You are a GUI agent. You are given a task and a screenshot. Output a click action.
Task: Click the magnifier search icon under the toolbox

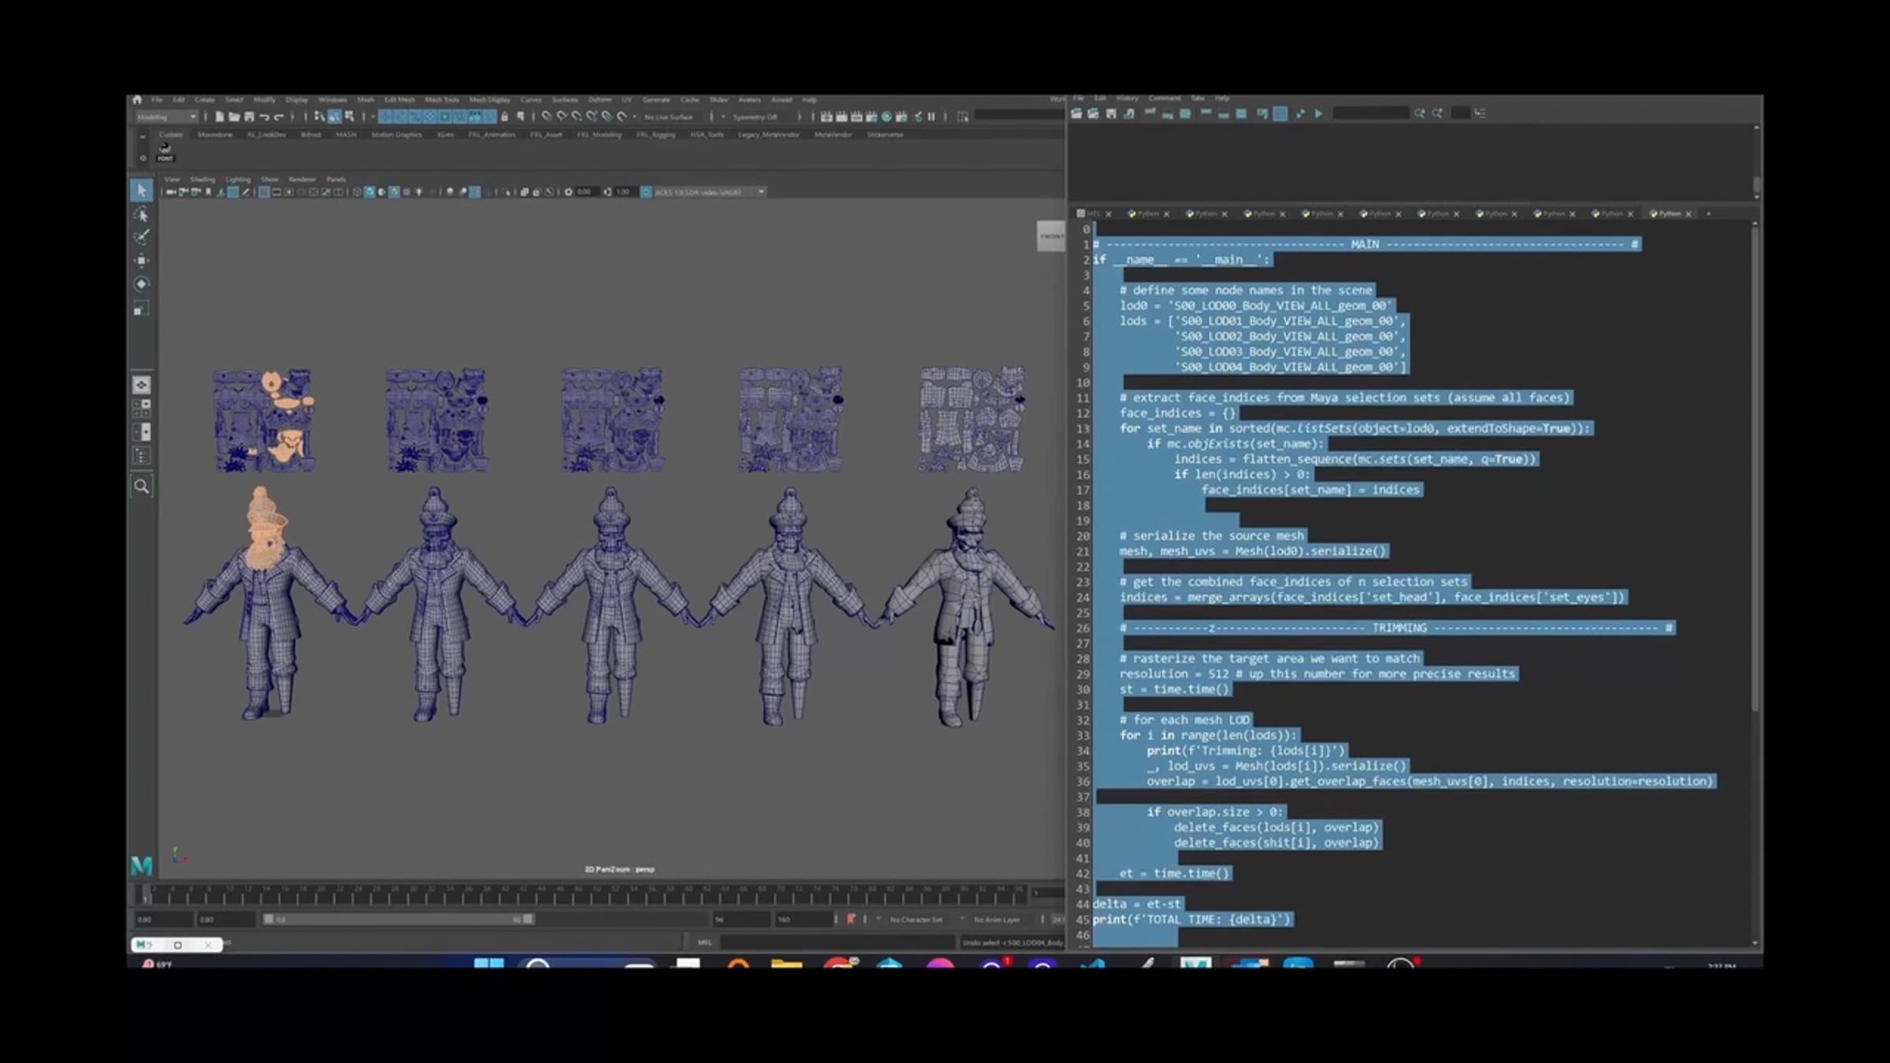(142, 487)
